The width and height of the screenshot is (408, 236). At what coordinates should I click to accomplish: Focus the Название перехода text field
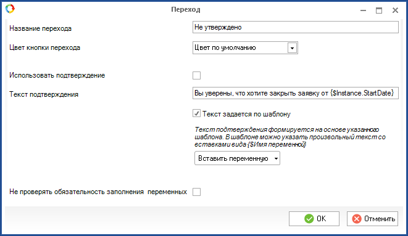296,27
